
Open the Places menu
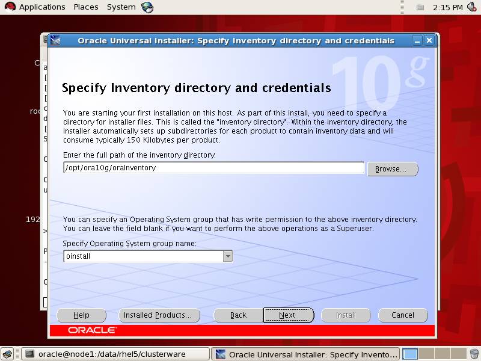pyautogui.click(x=86, y=7)
